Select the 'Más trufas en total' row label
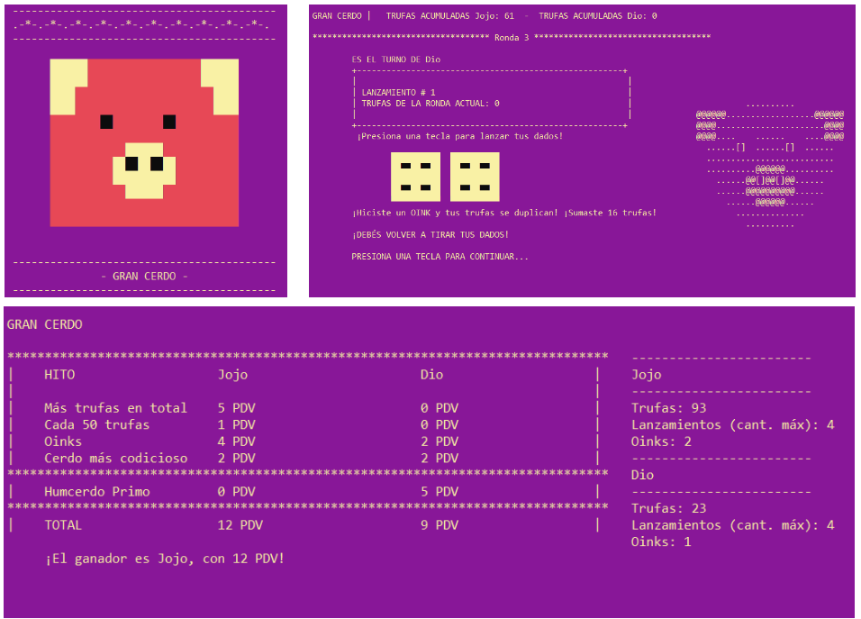This screenshot has width=861, height=619. tap(115, 408)
